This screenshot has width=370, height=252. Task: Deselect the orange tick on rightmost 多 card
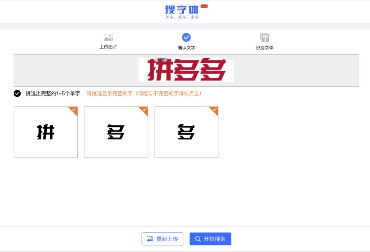pyautogui.click(x=214, y=110)
